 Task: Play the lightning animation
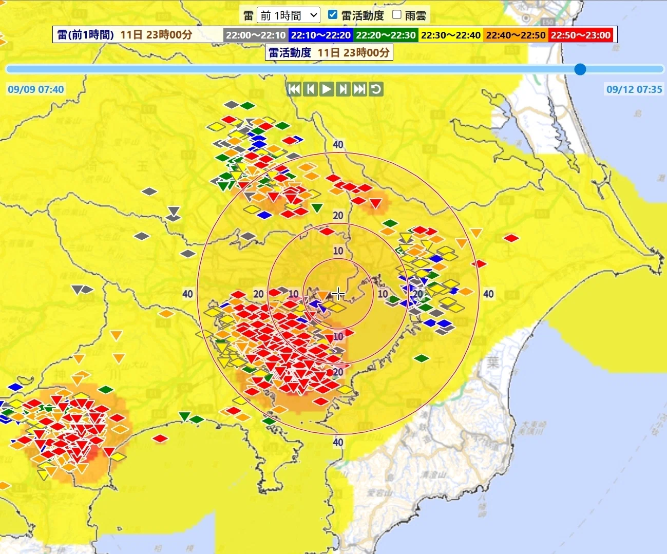click(327, 89)
